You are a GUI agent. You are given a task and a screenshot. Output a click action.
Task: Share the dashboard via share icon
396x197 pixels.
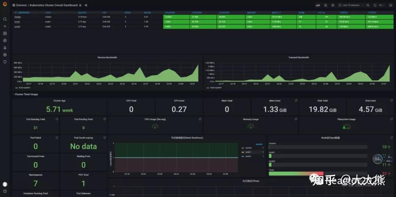pos(86,5)
